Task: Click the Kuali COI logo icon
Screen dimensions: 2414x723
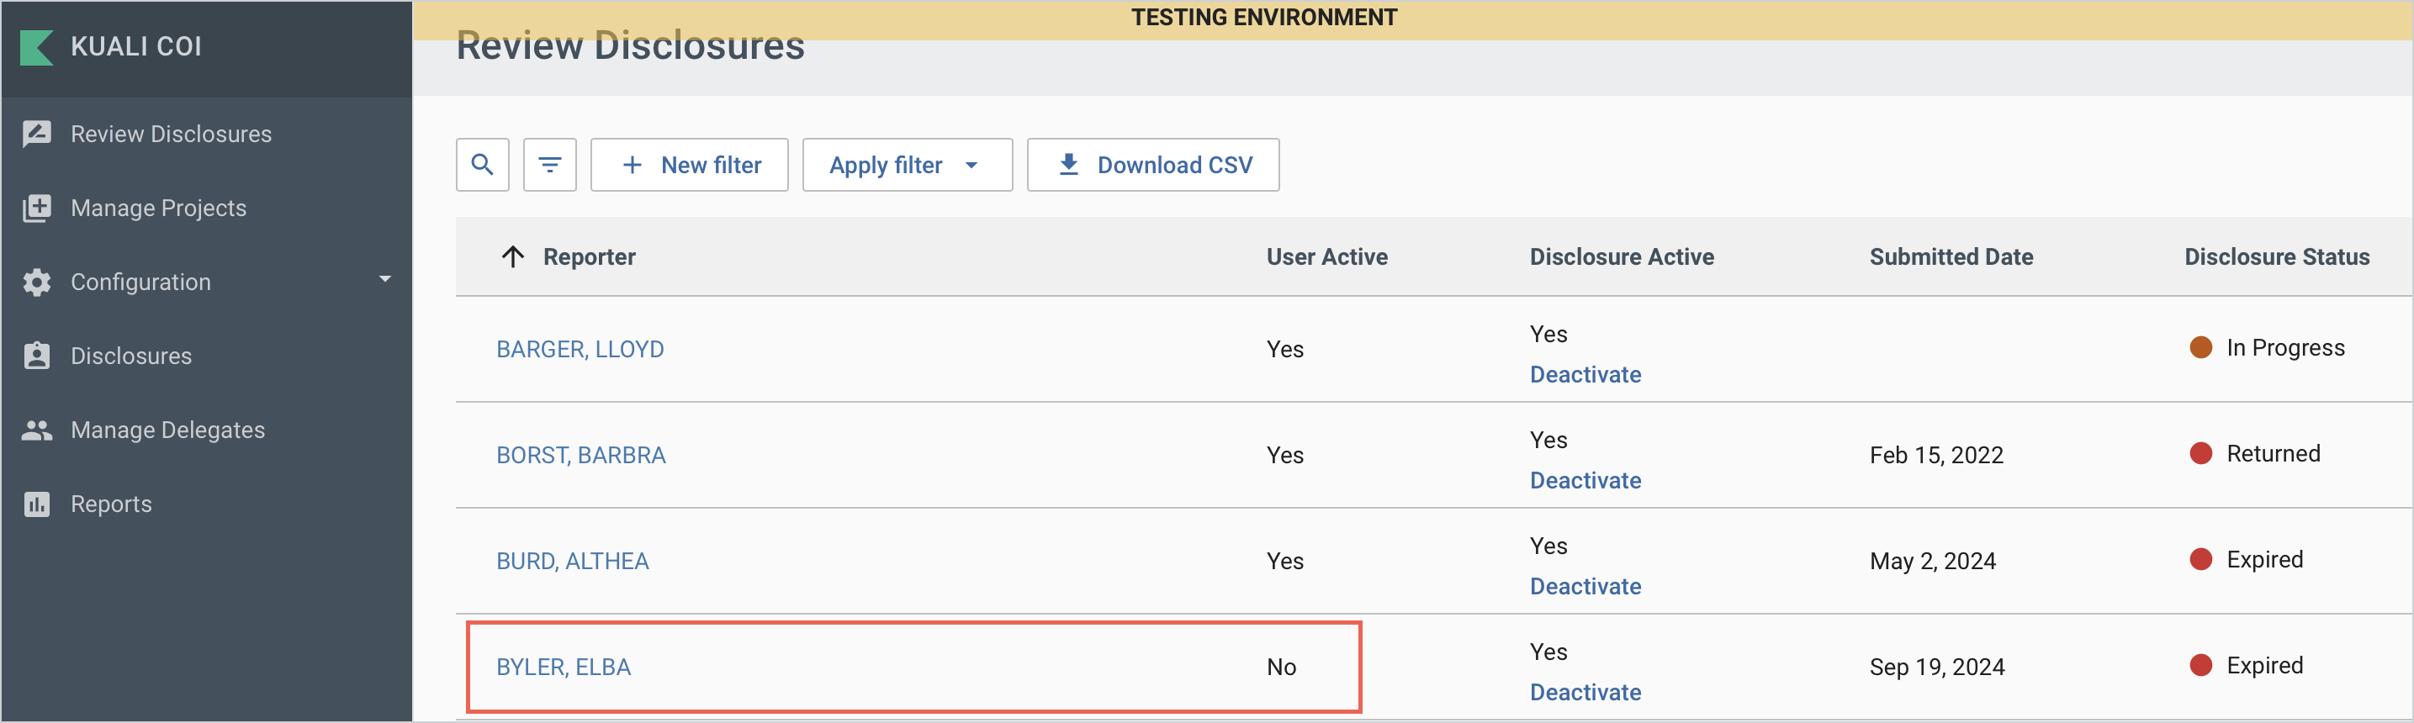Action: (x=36, y=47)
